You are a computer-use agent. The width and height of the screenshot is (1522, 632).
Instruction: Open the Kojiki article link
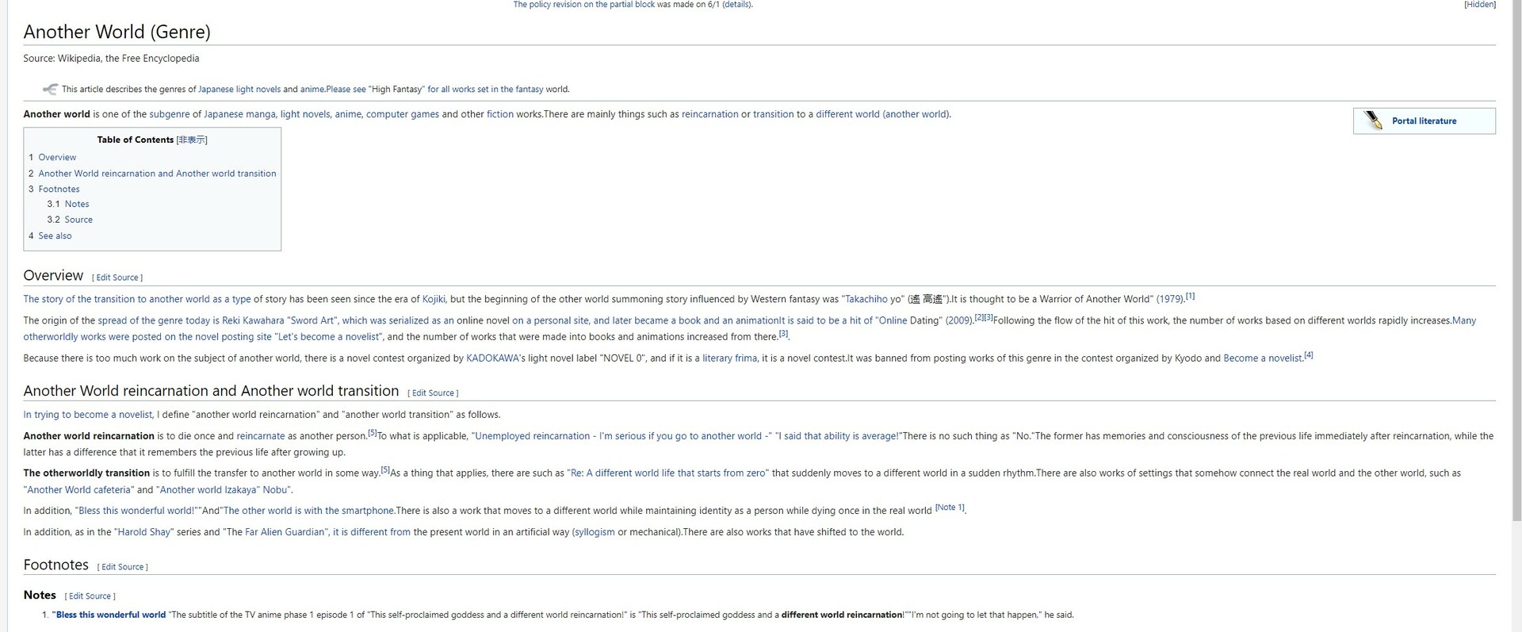pyautogui.click(x=434, y=299)
